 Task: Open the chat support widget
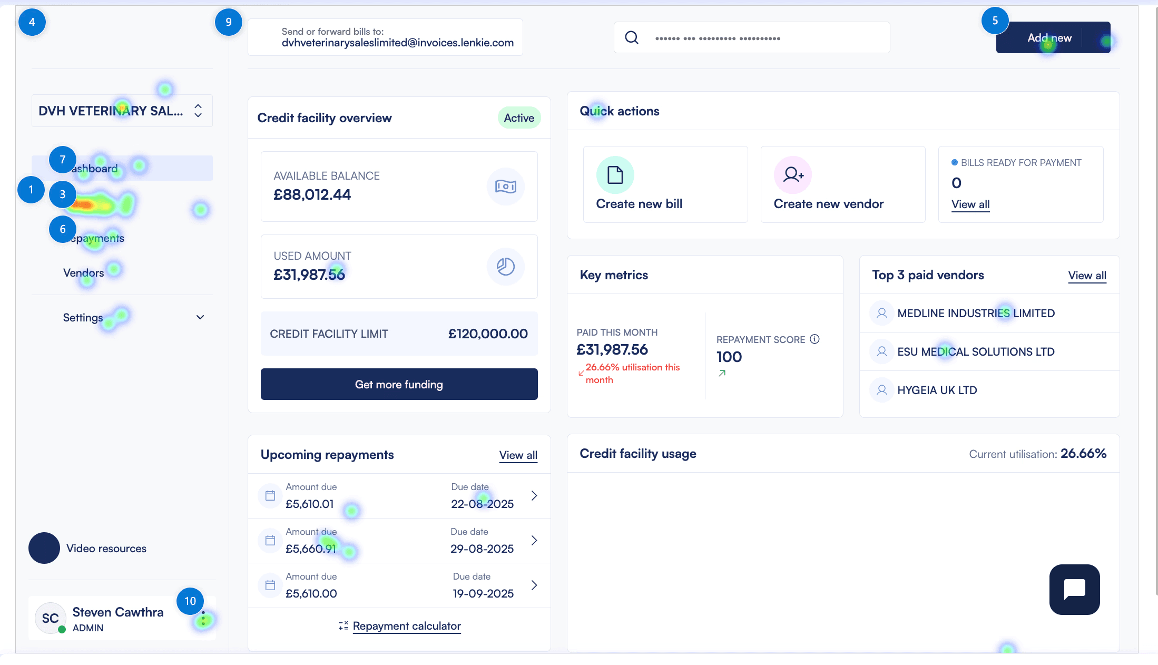(1074, 589)
